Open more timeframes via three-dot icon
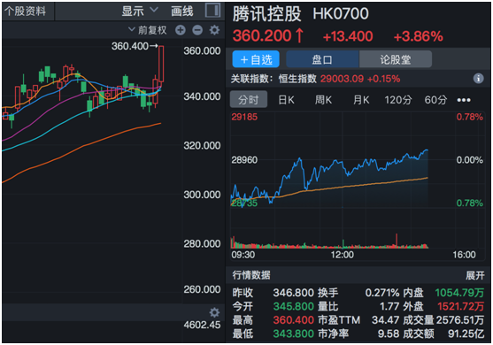 point(464,100)
